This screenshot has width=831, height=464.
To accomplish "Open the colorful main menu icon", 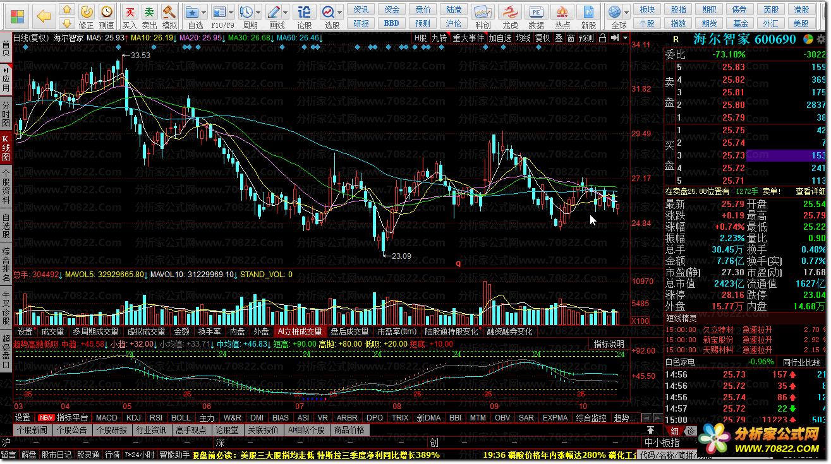I will [x=17, y=15].
